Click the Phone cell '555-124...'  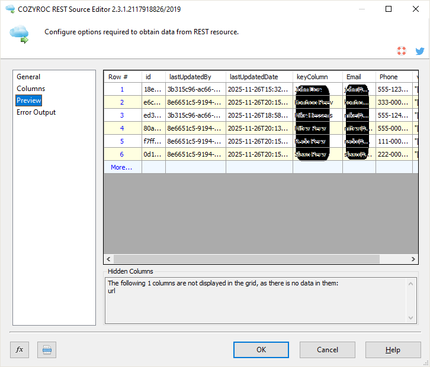click(x=394, y=115)
